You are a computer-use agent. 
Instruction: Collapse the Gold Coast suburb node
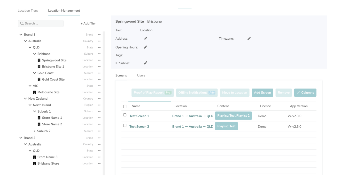[35, 73]
